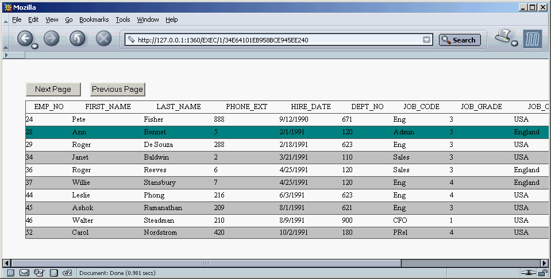This screenshot has width=551, height=279.
Task: Open the Tools menu
Action: click(123, 20)
